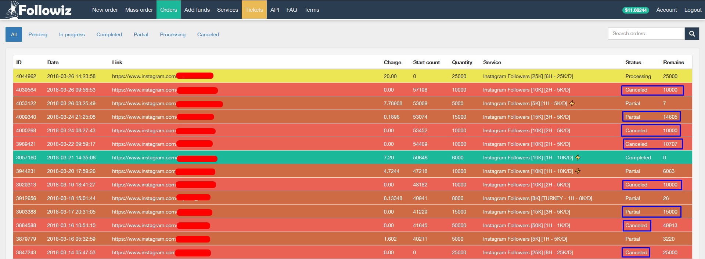Screen dimensions: 705x259
Task: Open Instagram link of order 4009340
Action: tap(163, 117)
